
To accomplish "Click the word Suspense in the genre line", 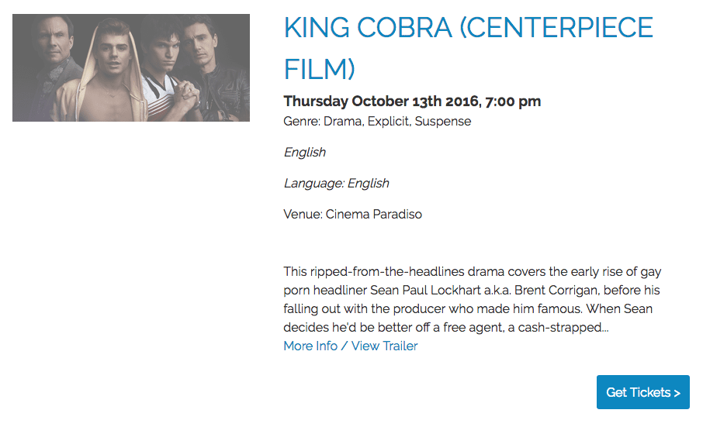I will pos(443,122).
